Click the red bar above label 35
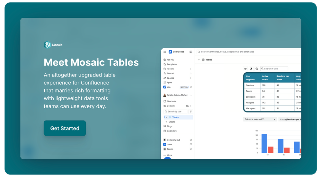Viewport: 321px width, 179px height. (x=287, y=150)
